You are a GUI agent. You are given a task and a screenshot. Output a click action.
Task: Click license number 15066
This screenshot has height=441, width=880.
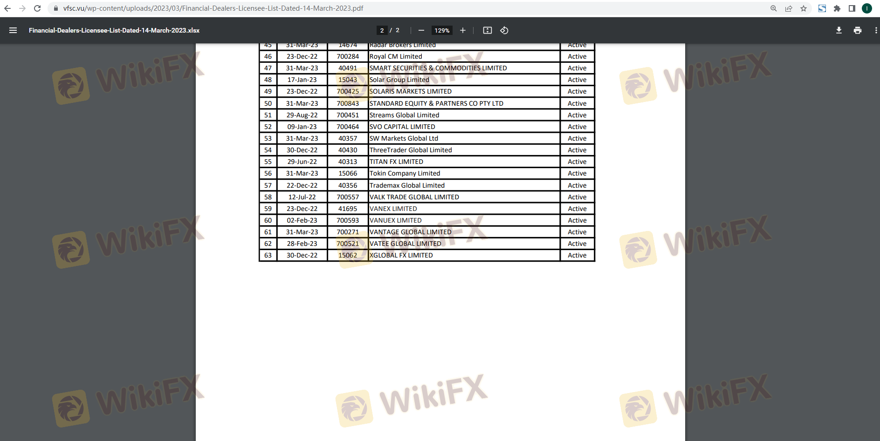pos(348,173)
